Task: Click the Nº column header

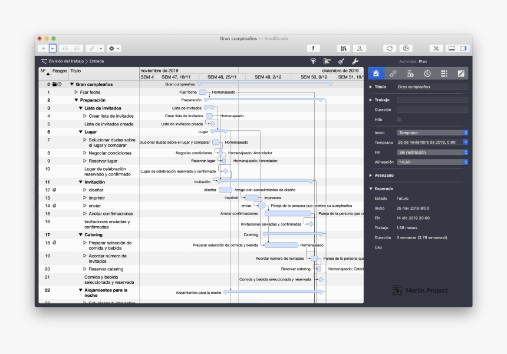Action: 45,74
